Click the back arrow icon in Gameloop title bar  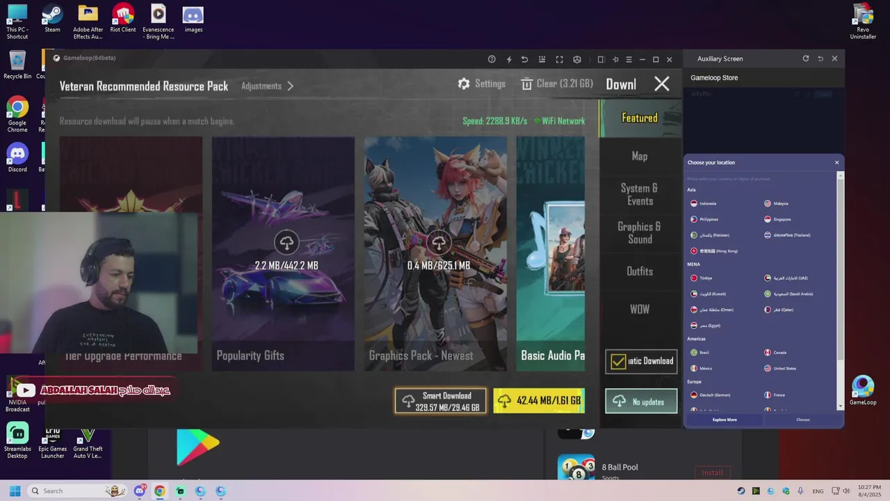[x=524, y=59]
